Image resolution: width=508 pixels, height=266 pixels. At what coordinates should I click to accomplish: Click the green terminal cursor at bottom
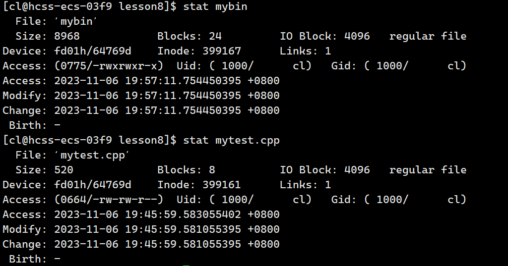tap(186, 265)
